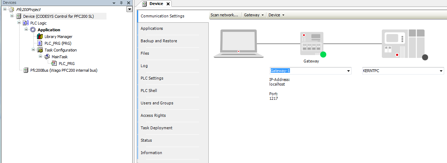This screenshot has width=447, height=163.
Task: Click the Scan network... button
Action: pos(224,15)
